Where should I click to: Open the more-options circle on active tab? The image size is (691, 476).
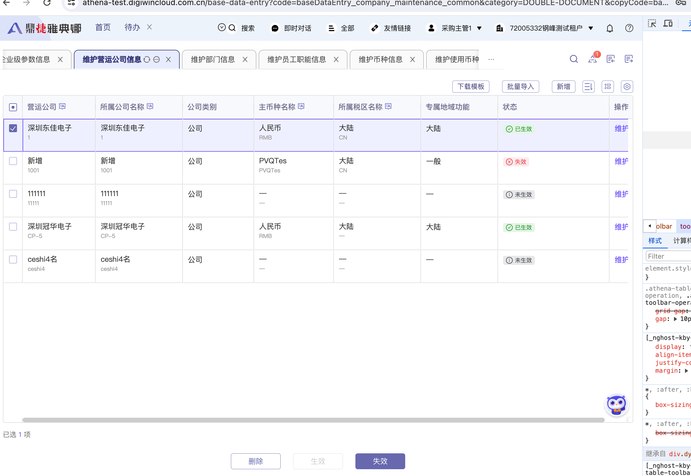click(156, 59)
